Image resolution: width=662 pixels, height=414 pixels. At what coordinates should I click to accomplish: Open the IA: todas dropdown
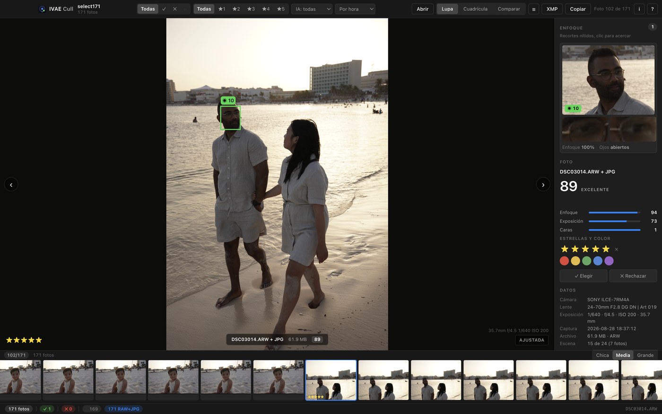tap(312, 9)
